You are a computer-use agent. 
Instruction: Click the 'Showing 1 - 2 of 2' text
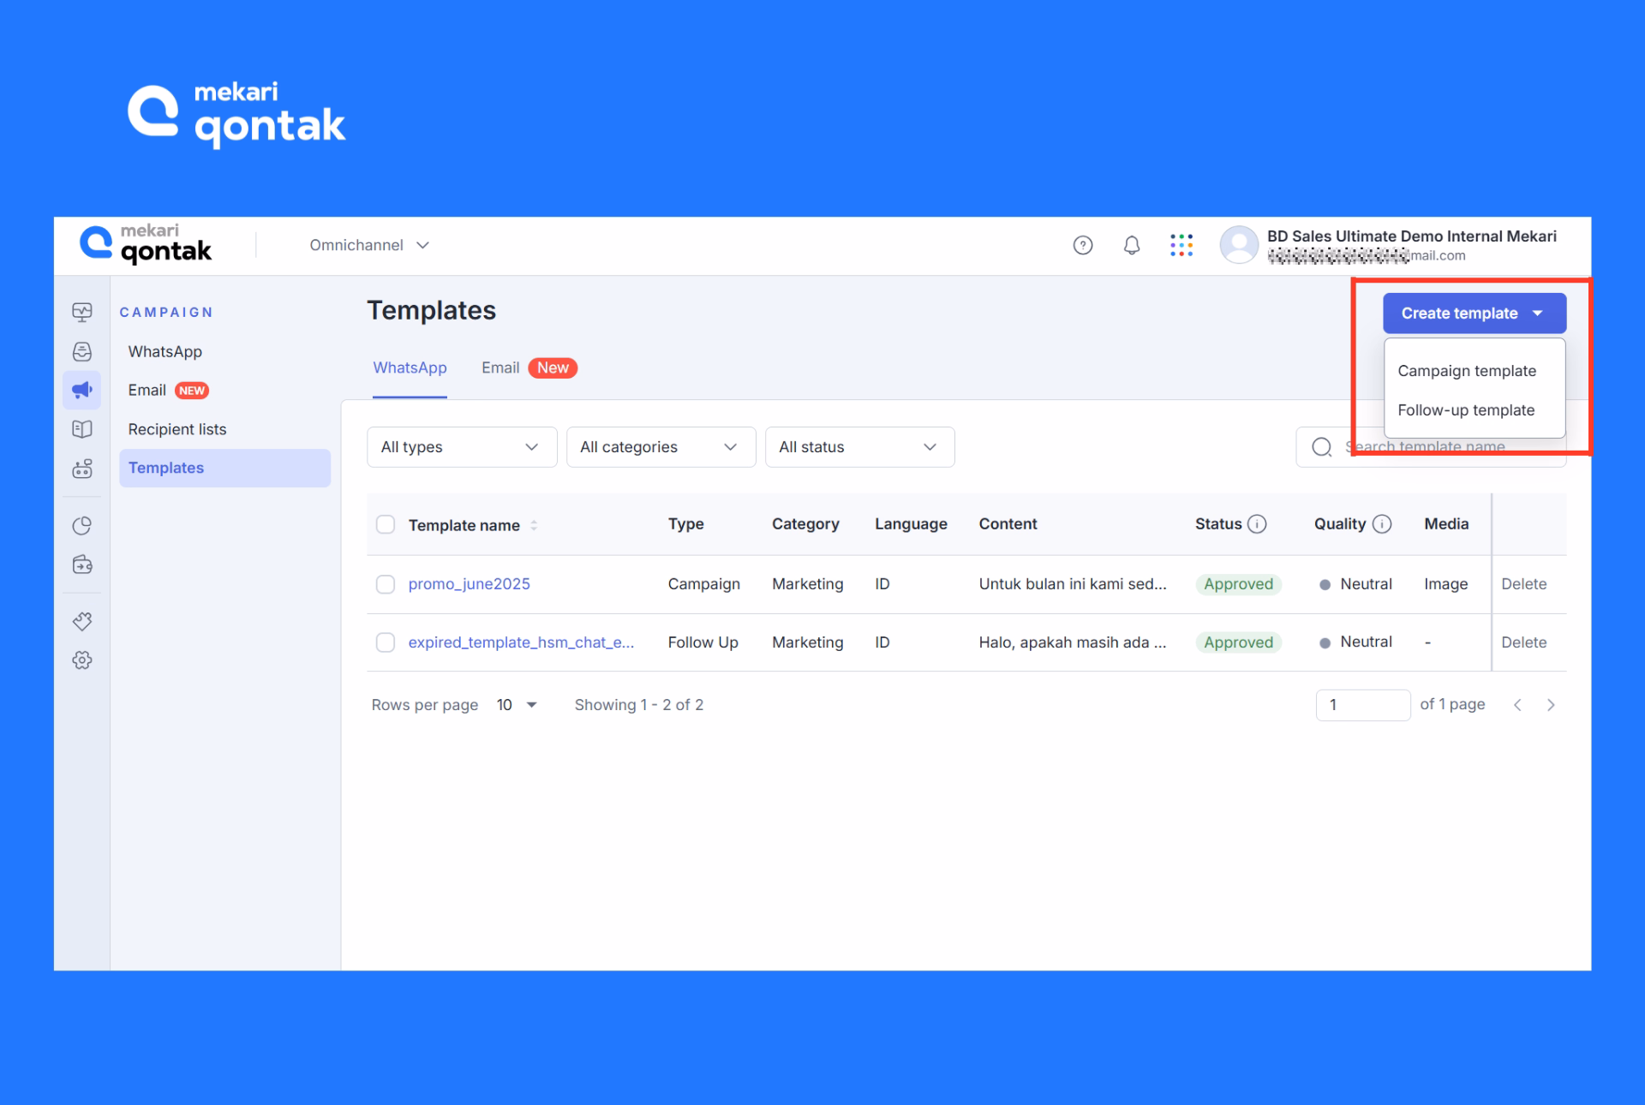[638, 705]
